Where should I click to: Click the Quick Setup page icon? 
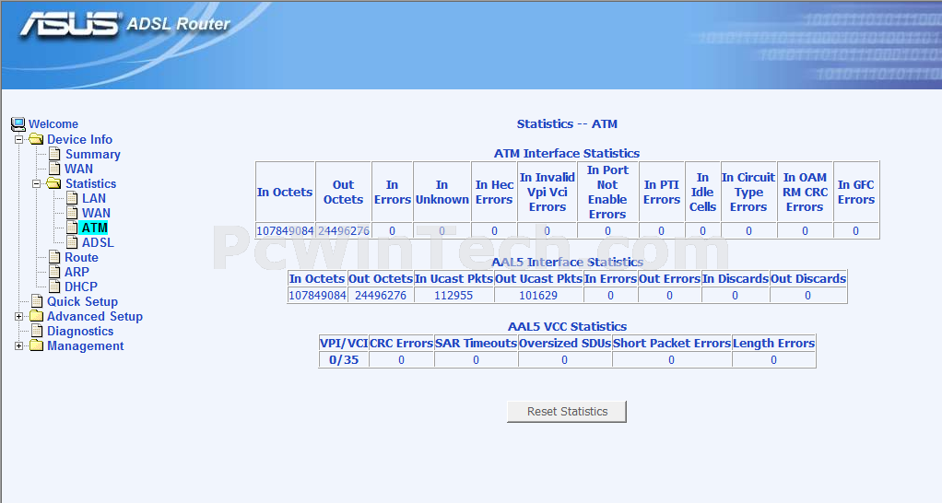(37, 301)
